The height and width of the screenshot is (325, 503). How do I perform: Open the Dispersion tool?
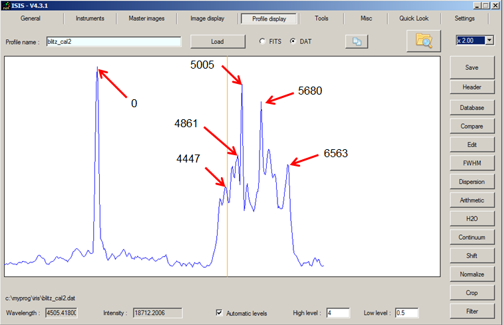[471, 181]
